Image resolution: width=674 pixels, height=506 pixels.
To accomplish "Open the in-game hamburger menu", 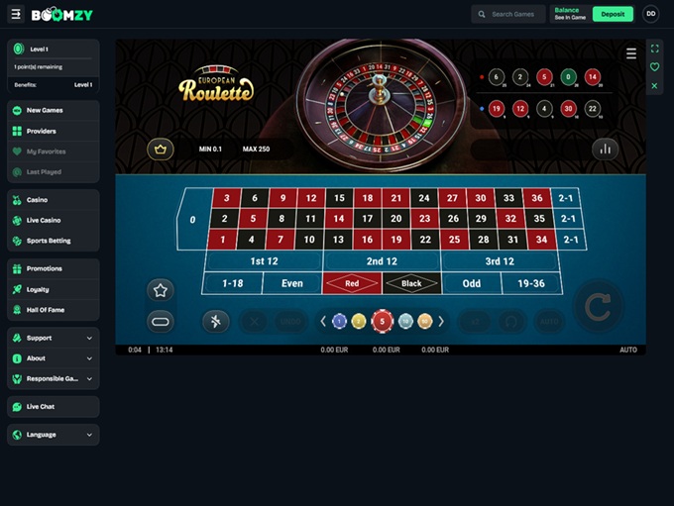I will coord(631,53).
